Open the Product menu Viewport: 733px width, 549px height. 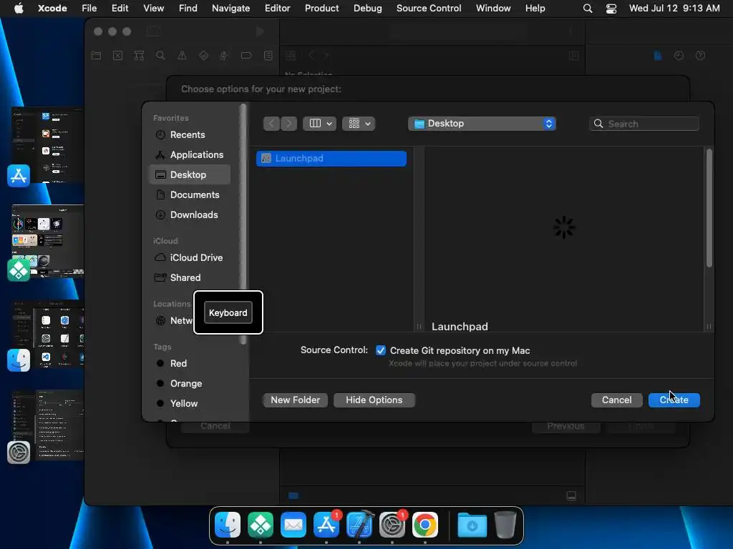point(321,8)
